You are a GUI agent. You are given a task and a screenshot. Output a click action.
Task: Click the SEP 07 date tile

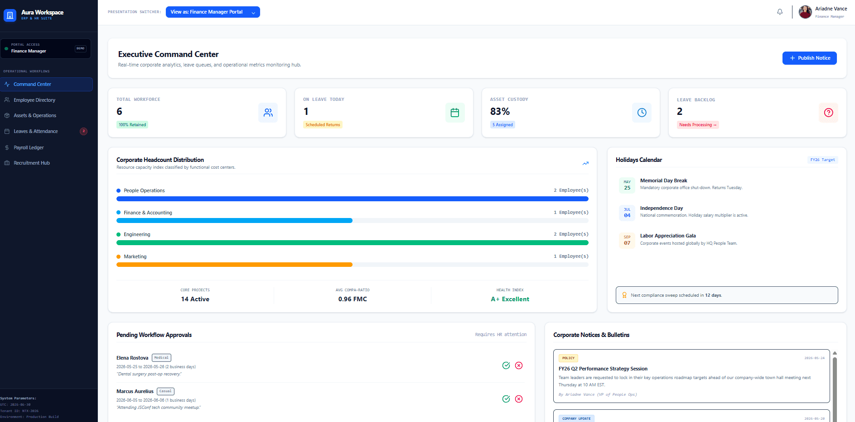[x=627, y=240]
